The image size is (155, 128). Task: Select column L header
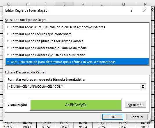tap(101, 4)
